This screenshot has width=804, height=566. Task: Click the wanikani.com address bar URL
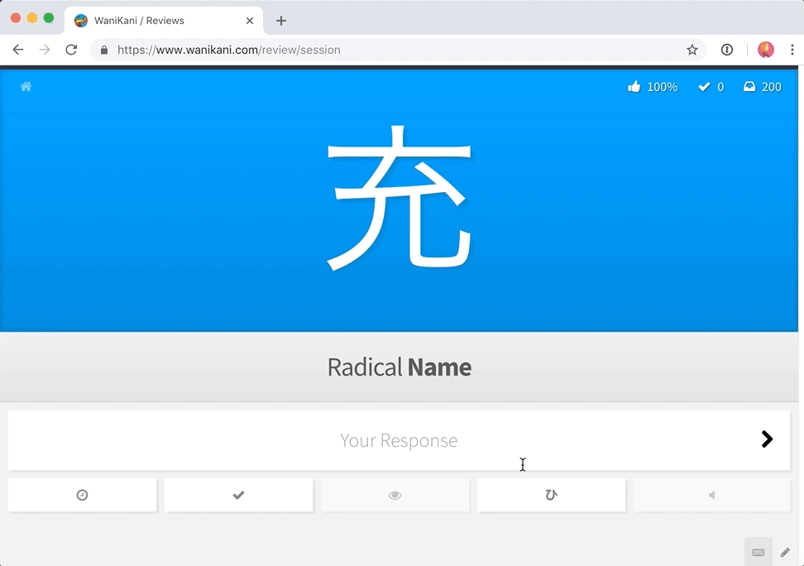228,50
